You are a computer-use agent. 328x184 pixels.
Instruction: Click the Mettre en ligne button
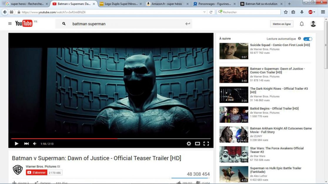282,24
